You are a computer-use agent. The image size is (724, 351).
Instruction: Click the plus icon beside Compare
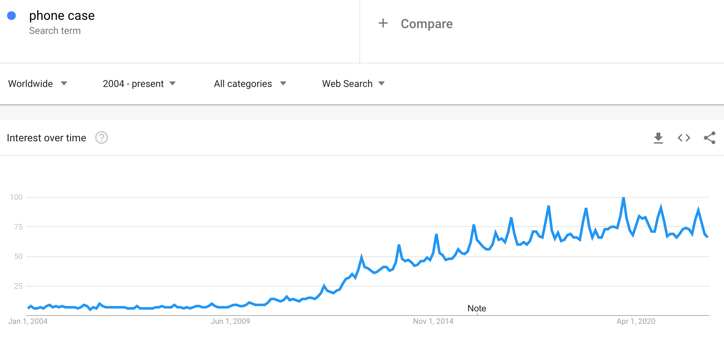coord(383,23)
